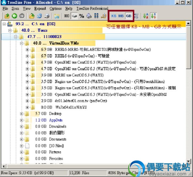193x177 pixels.
Task: Click the Desktop folder icon
Action: pyautogui.click(x=27, y=114)
